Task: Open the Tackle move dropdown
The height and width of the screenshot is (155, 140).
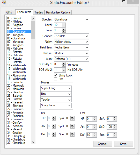Action: 56,100
